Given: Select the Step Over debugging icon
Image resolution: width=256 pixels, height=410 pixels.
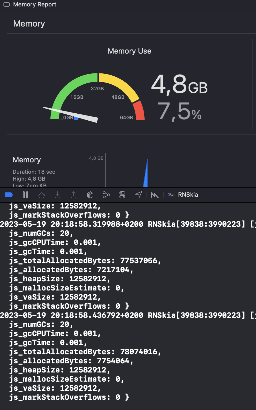Looking at the screenshot, I should pos(42,195).
